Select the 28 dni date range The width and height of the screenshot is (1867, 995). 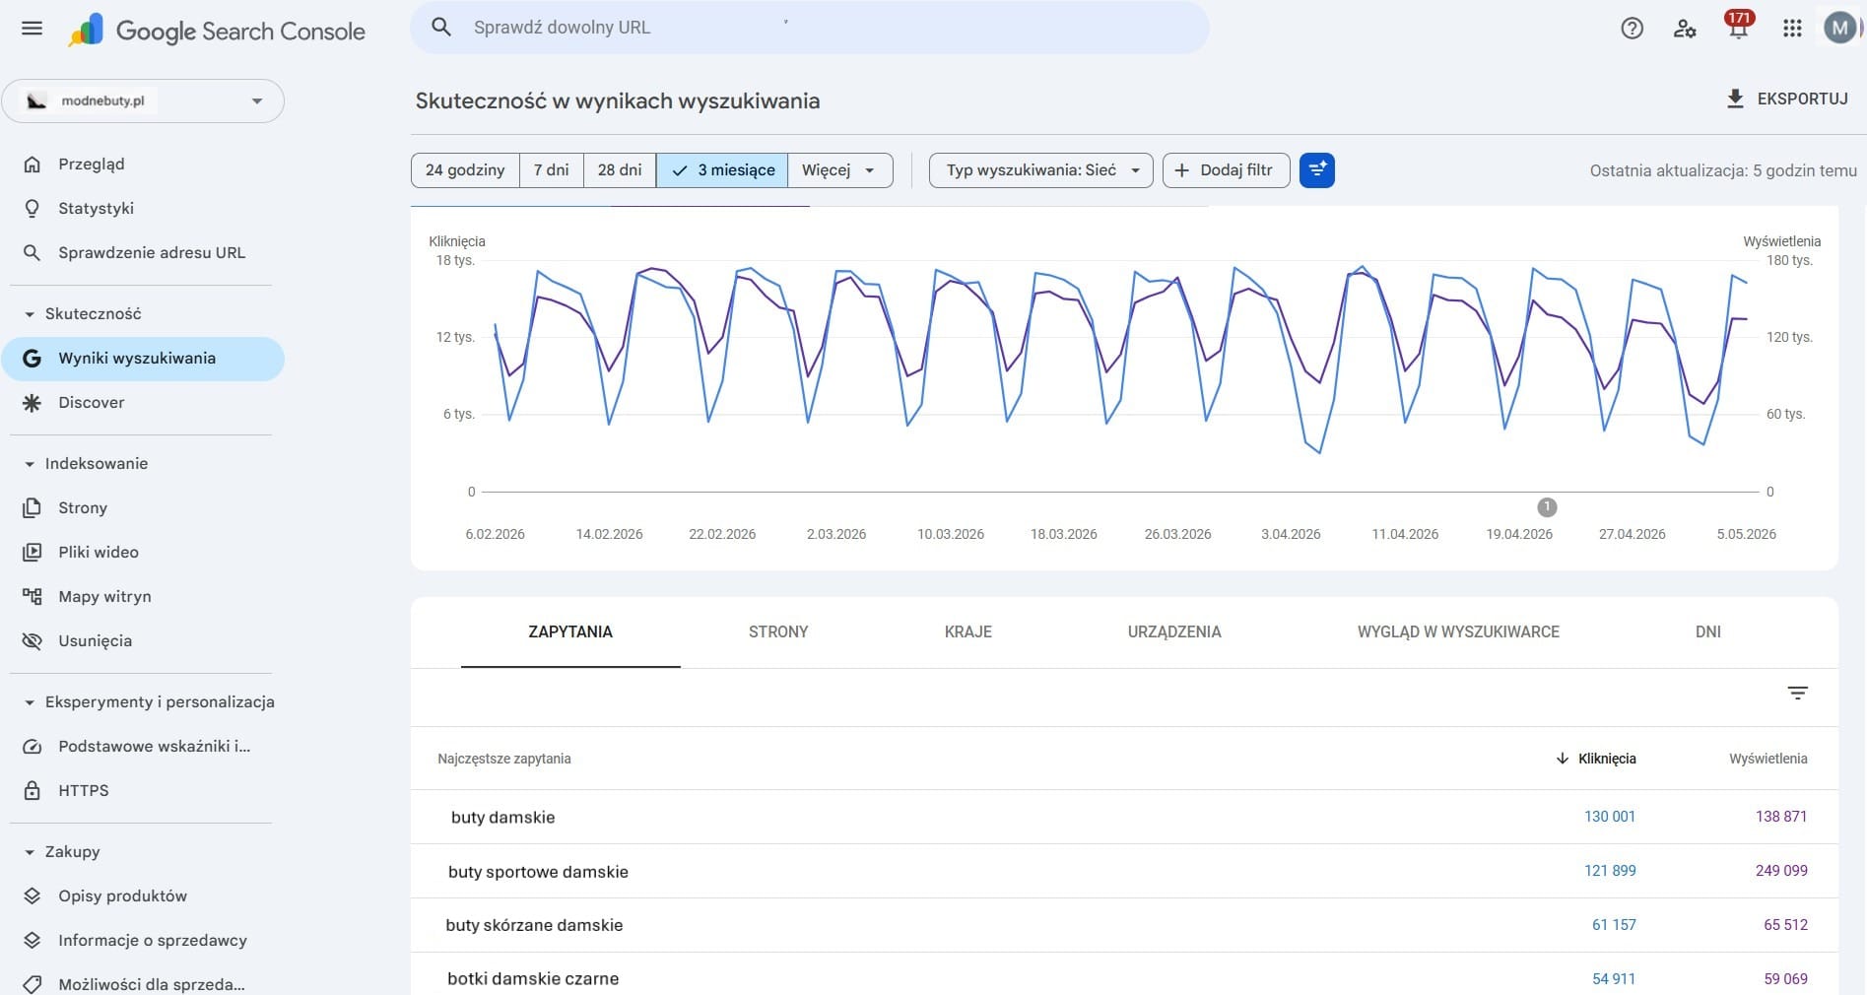[620, 170]
